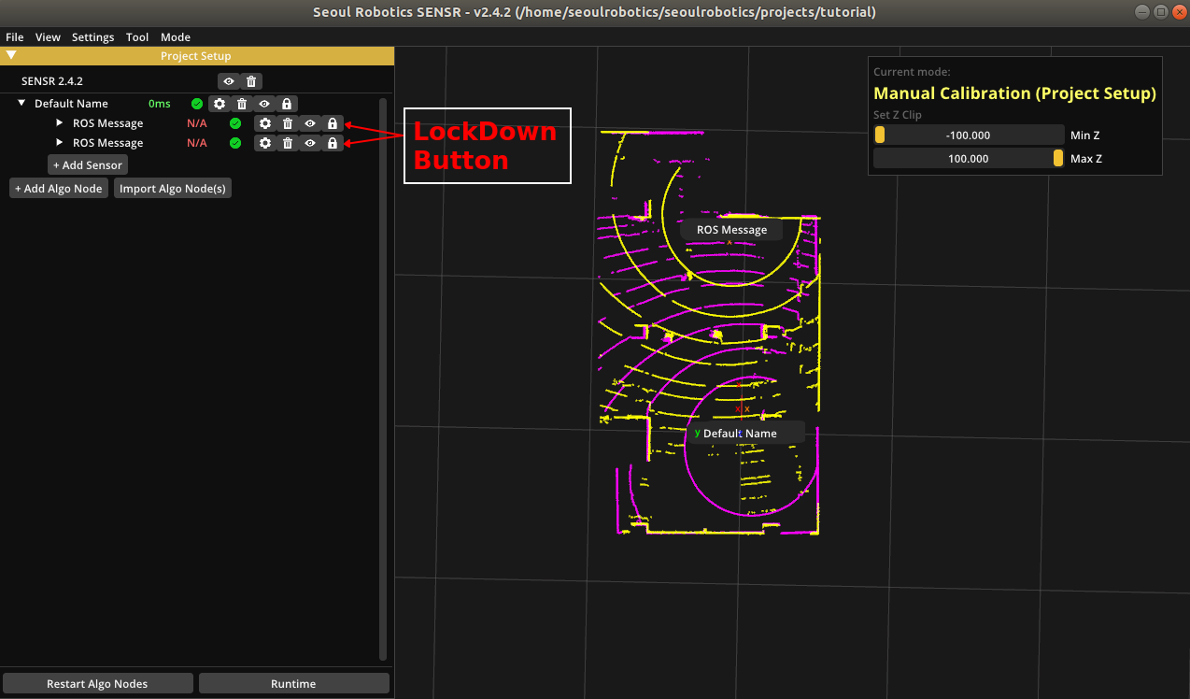Expand the first ROS Message tree item

(60, 122)
